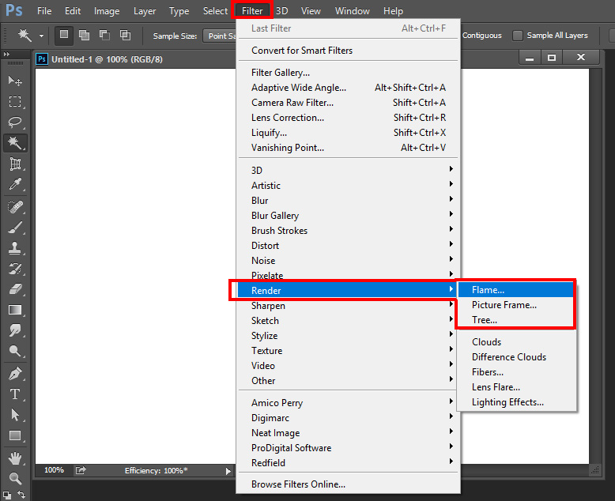Choose Difference Clouds filter
Viewport: 615px width, 501px height.
coord(516,356)
